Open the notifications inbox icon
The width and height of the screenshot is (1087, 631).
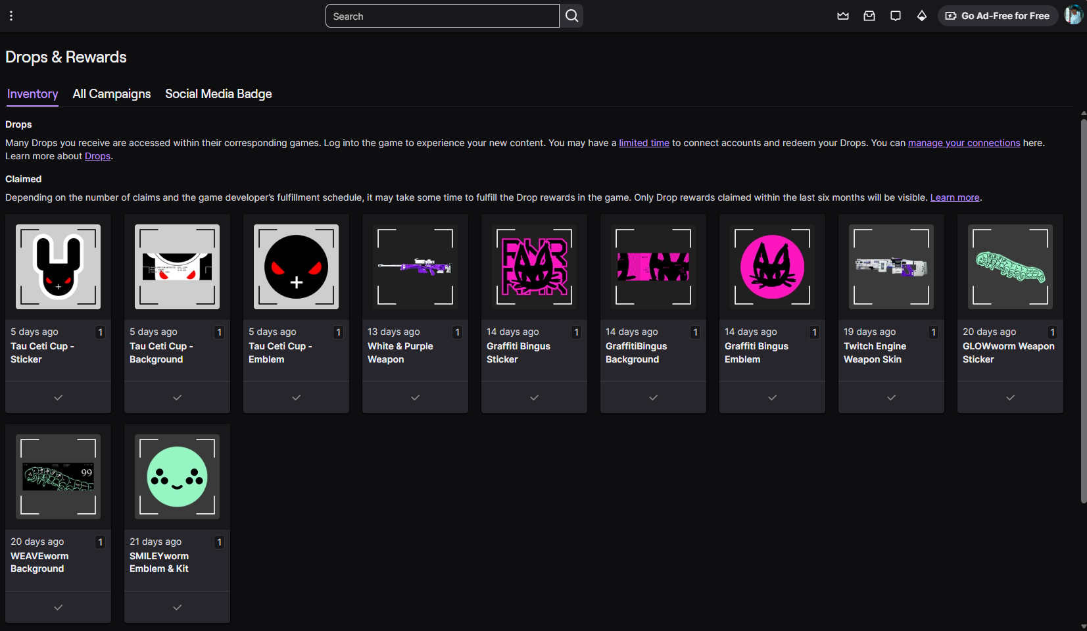[869, 16]
